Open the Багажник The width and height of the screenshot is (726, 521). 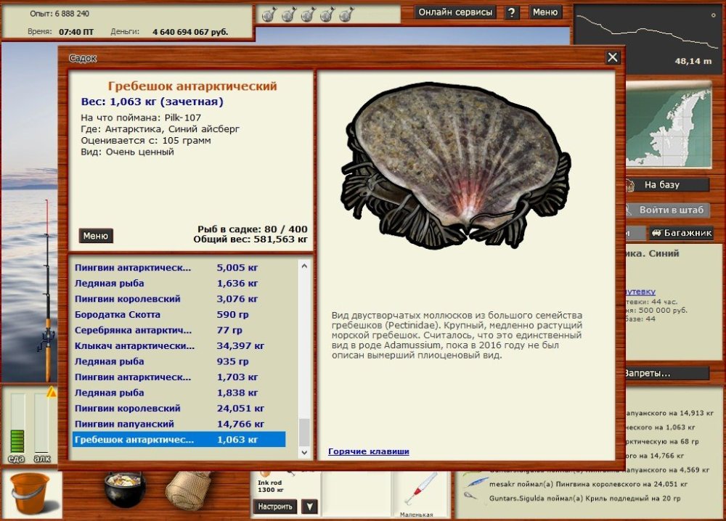[x=683, y=232]
